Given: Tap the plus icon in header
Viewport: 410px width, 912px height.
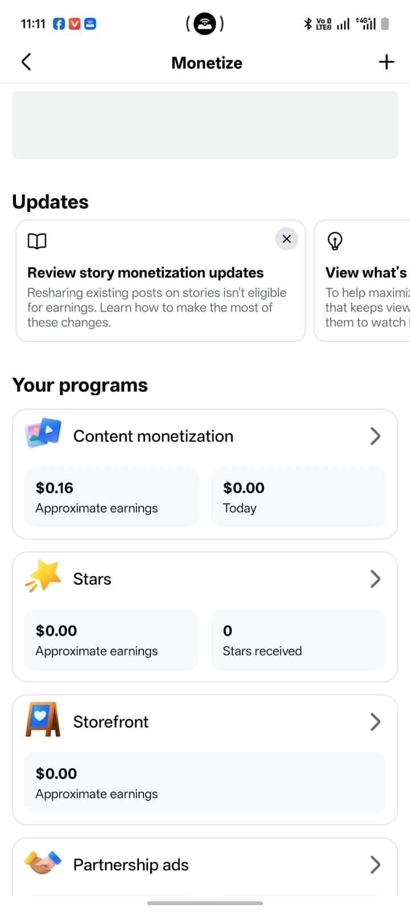Looking at the screenshot, I should point(387,62).
